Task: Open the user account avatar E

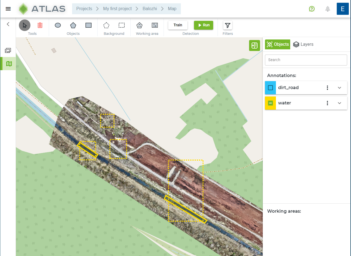Action: point(343,9)
